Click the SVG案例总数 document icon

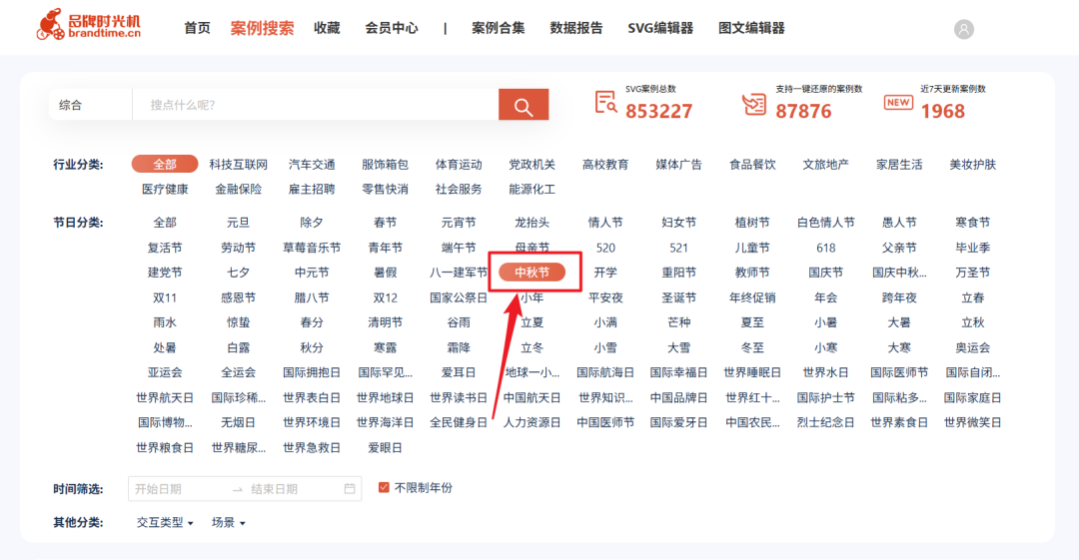pyautogui.click(x=605, y=103)
